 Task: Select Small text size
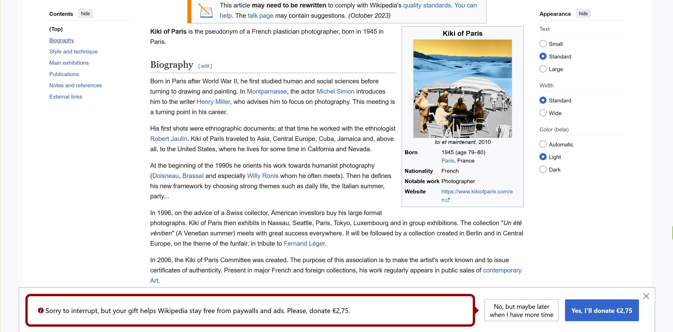tap(543, 44)
